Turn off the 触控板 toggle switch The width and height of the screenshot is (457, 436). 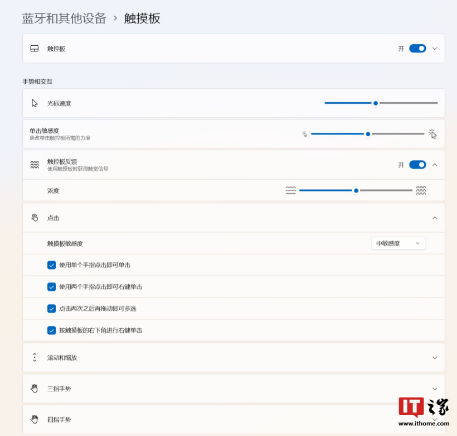coord(417,49)
